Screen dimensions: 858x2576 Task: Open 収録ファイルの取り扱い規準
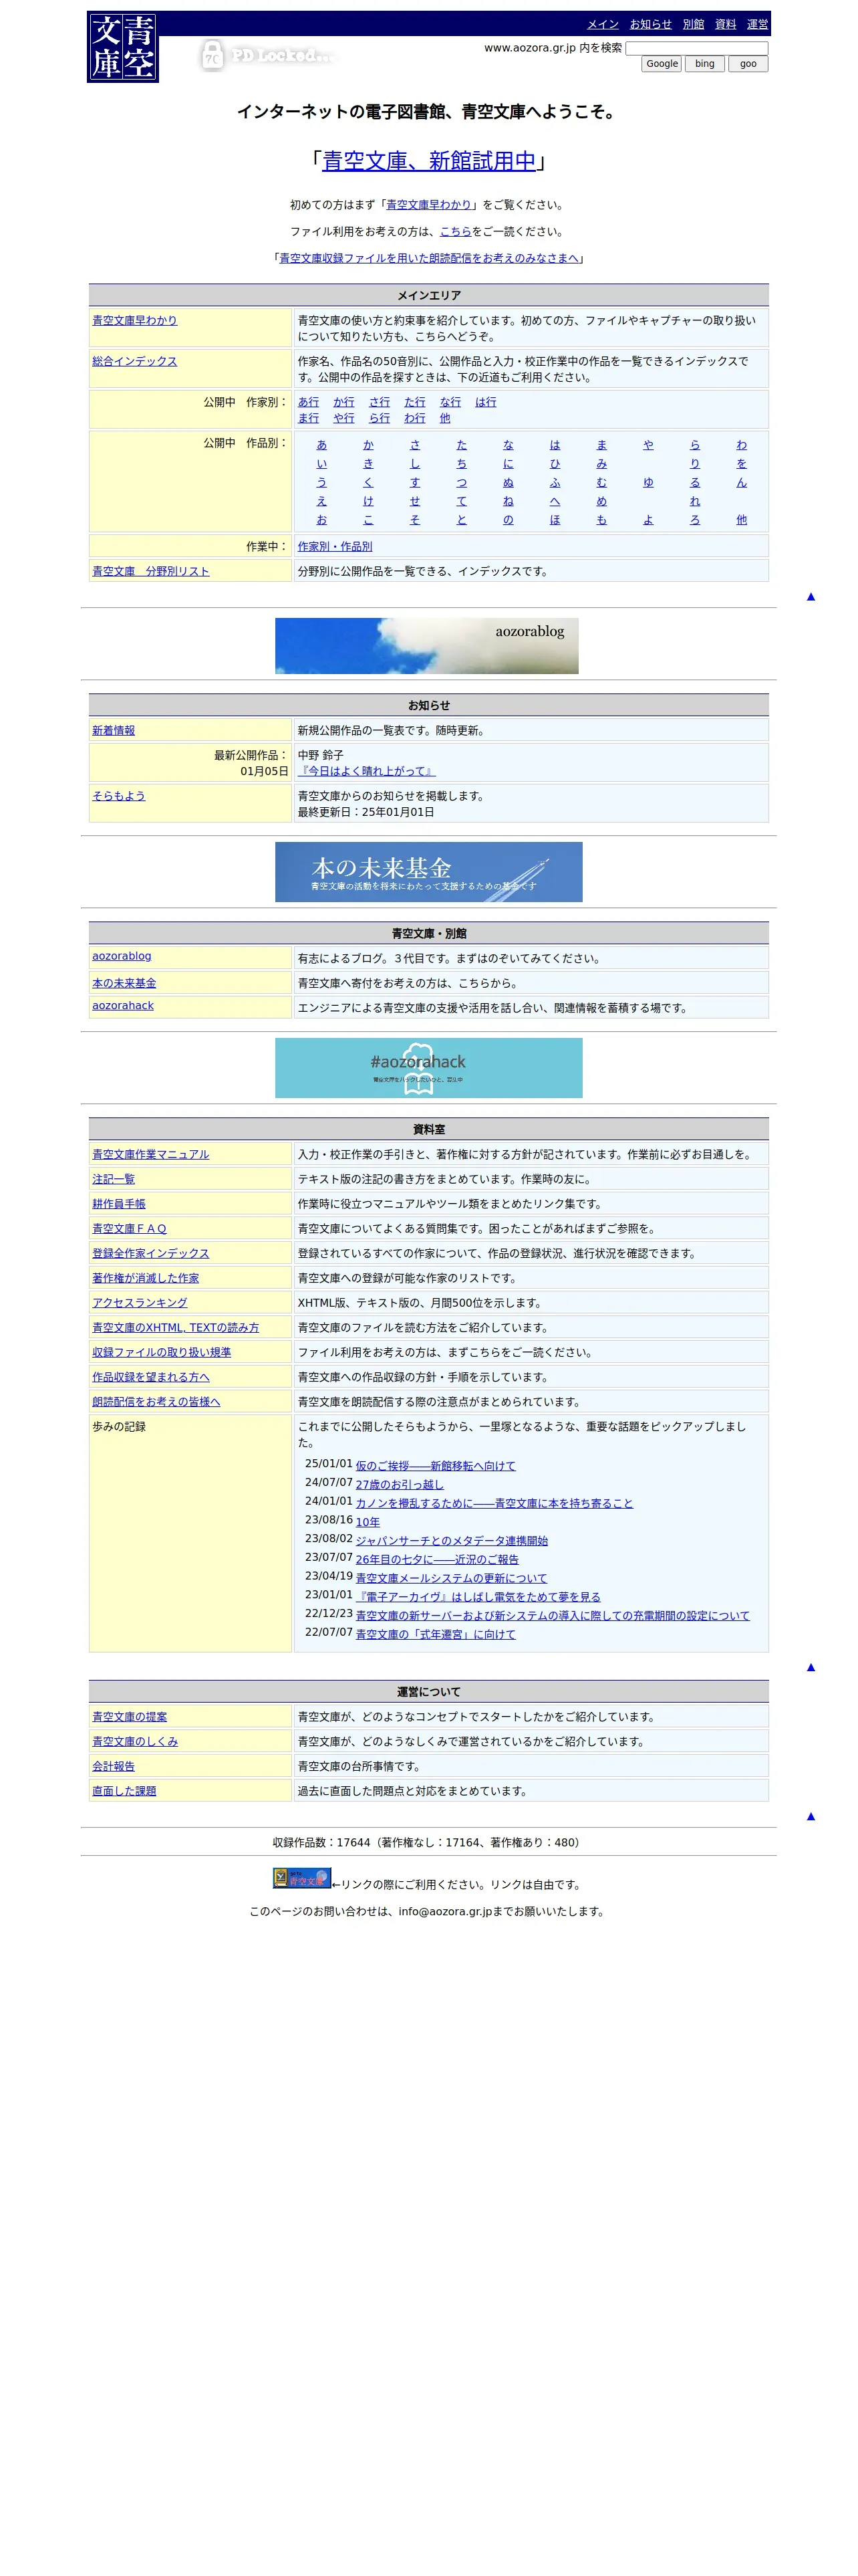tap(162, 1352)
